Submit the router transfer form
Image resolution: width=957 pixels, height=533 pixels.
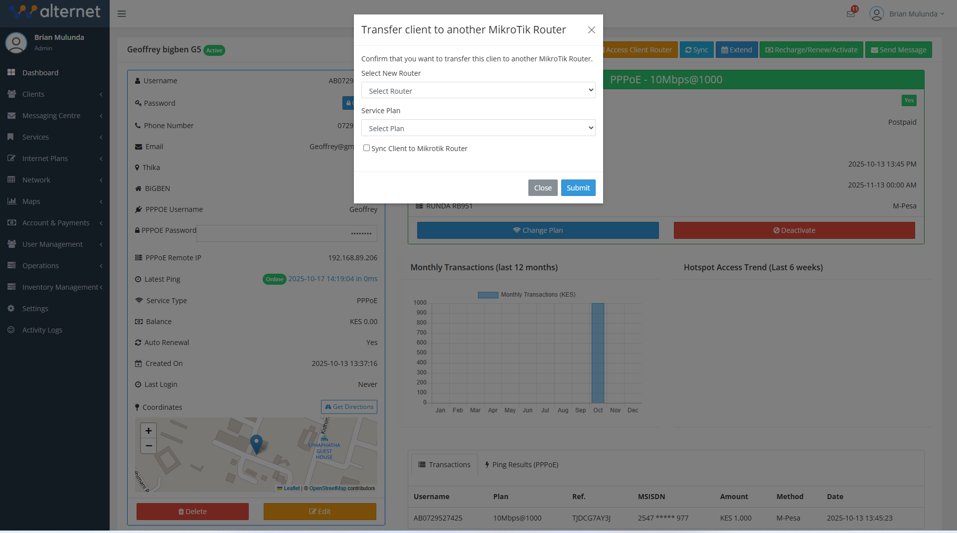tap(578, 188)
